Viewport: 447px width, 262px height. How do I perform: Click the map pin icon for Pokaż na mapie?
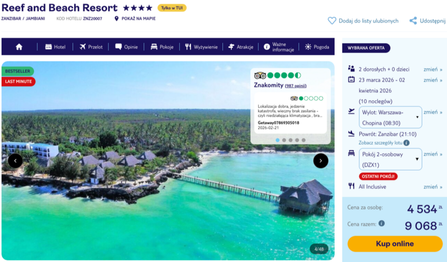(x=116, y=18)
